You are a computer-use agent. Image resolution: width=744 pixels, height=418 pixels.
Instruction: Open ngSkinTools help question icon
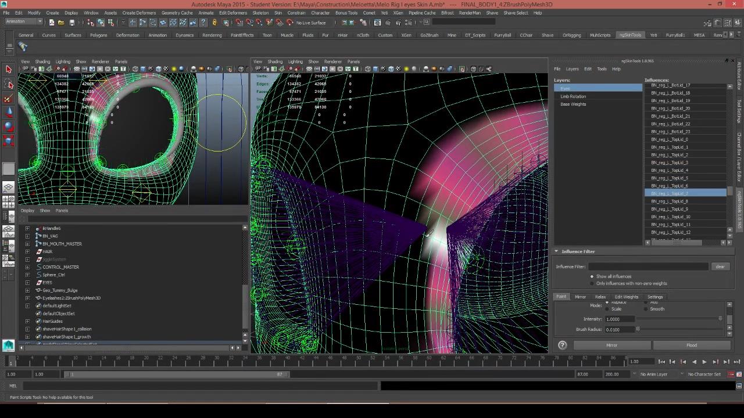(562, 345)
